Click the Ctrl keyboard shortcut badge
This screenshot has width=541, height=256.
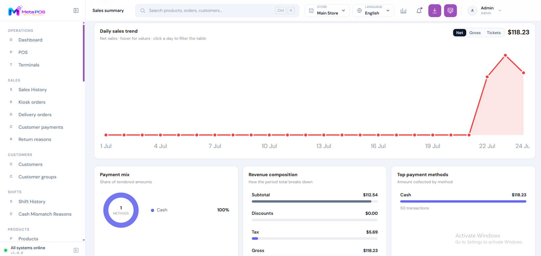click(281, 11)
